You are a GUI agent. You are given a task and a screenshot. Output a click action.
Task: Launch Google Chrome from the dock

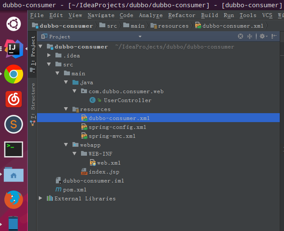coord(14,74)
